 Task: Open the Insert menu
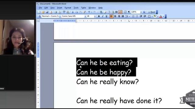(x=60, y=8)
